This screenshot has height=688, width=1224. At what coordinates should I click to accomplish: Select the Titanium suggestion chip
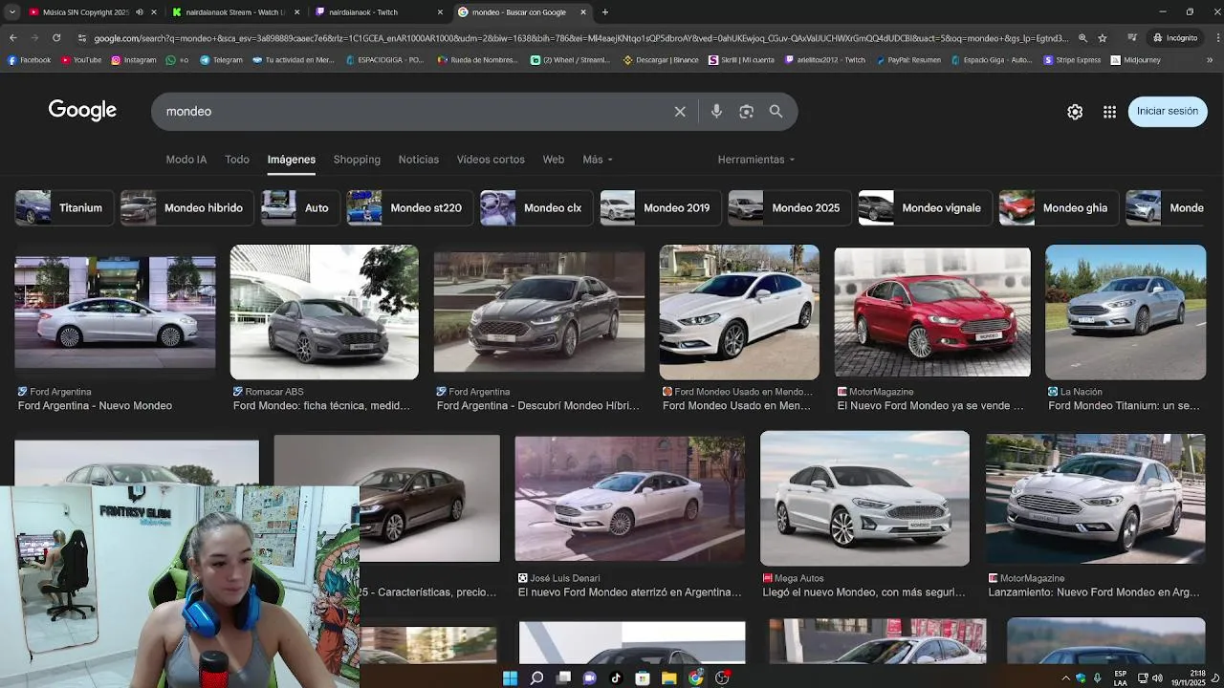(65, 208)
